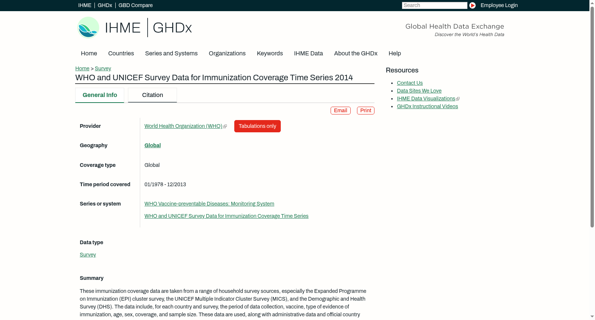Viewport: 595px width, 320px height.
Task: Focus the Search input field
Action: click(434, 5)
